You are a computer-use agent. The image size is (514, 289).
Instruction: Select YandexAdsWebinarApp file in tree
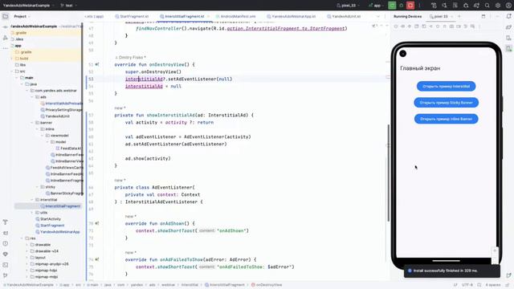tap(58, 232)
